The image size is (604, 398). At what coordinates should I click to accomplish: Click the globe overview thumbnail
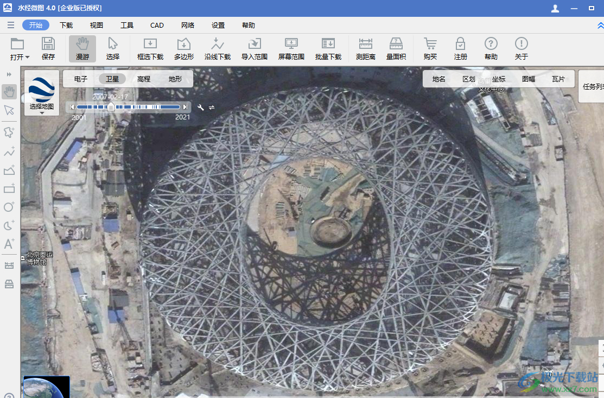pyautogui.click(x=47, y=387)
